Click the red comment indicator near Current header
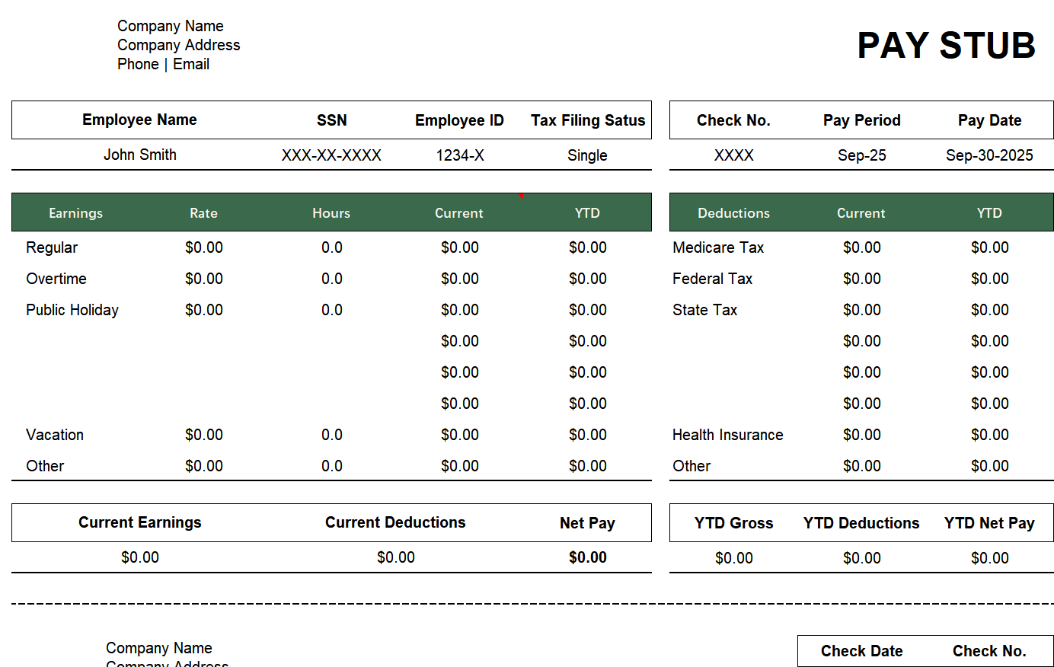This screenshot has width=1054, height=667. click(x=521, y=196)
